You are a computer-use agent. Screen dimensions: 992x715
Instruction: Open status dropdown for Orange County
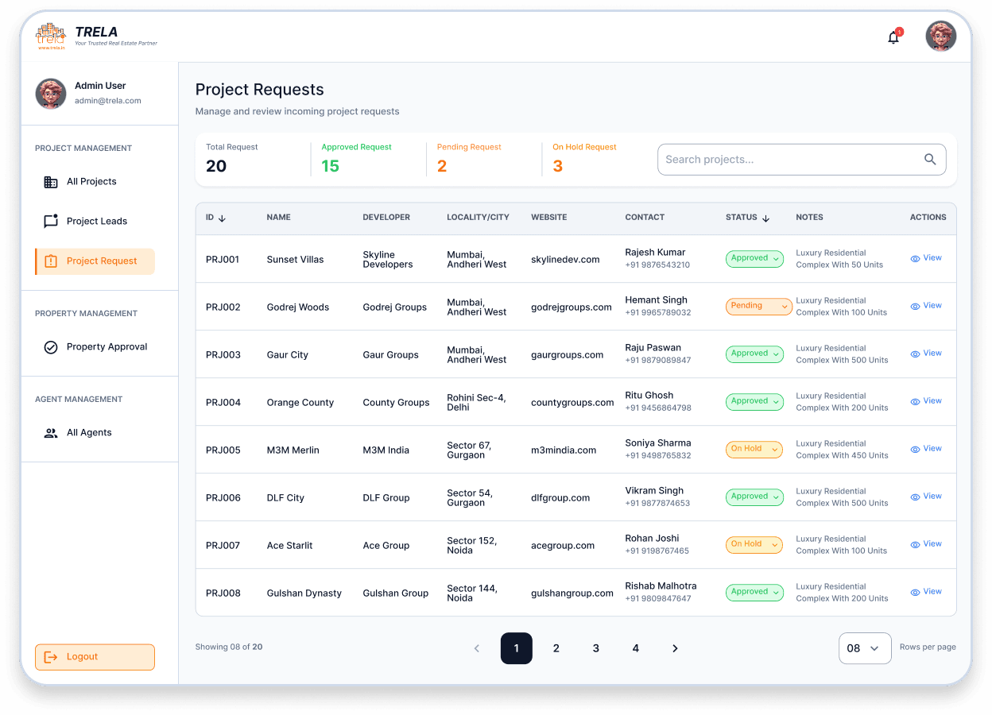[754, 401]
